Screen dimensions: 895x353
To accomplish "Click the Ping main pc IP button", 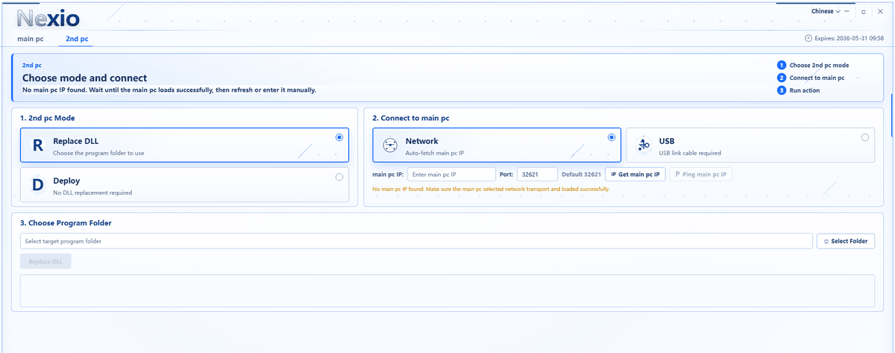I will [x=700, y=174].
